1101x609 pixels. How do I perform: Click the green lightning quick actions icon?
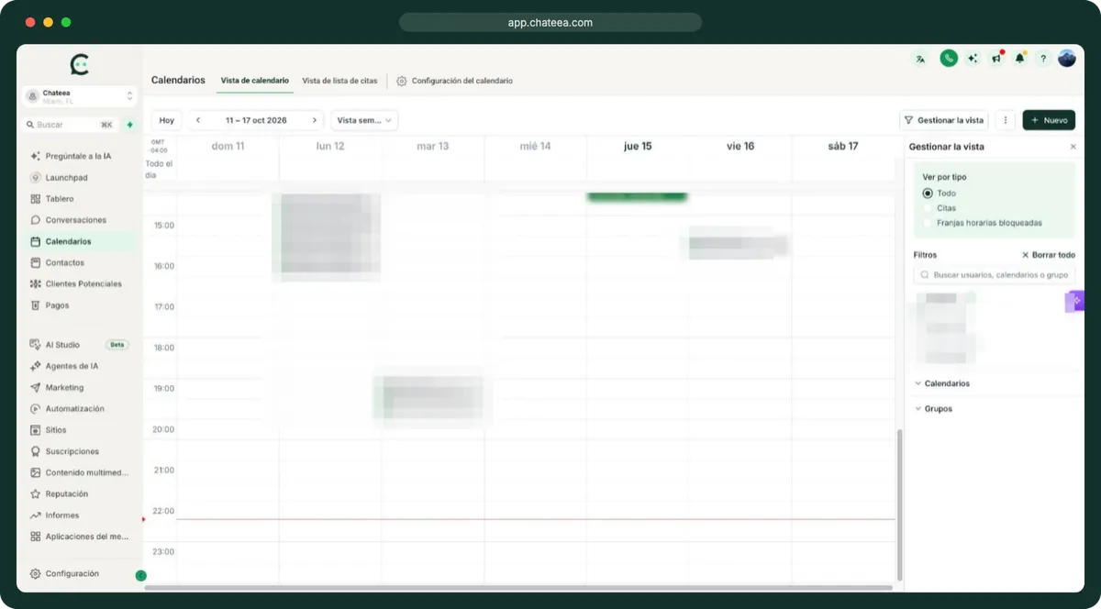130,125
